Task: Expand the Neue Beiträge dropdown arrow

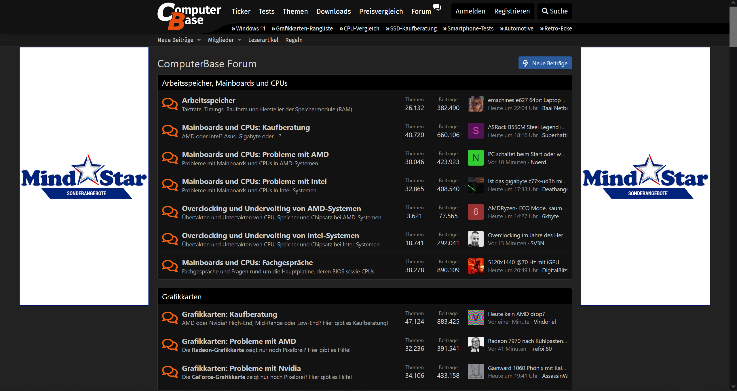Action: (x=199, y=40)
